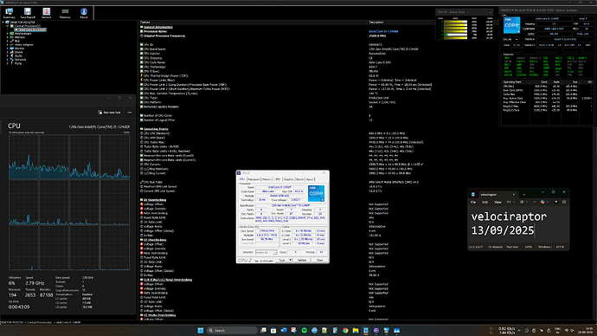Click the Close button in CPU-Z
The image size is (597, 336).
click(319, 260)
